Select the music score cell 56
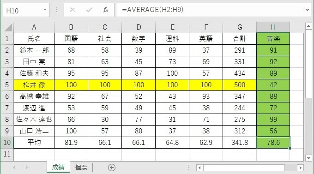The image size is (314, 174). click(273, 131)
